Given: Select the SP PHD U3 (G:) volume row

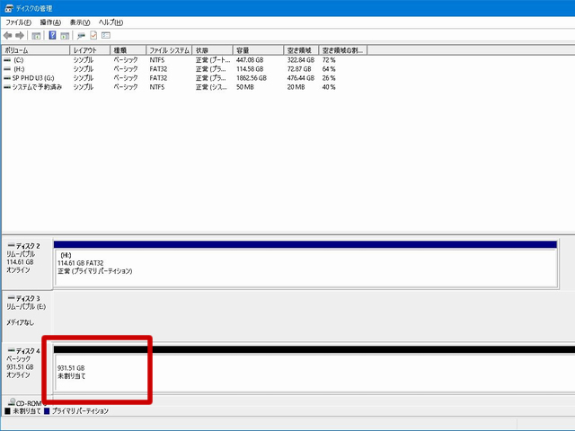Looking at the screenshot, I should (34, 78).
